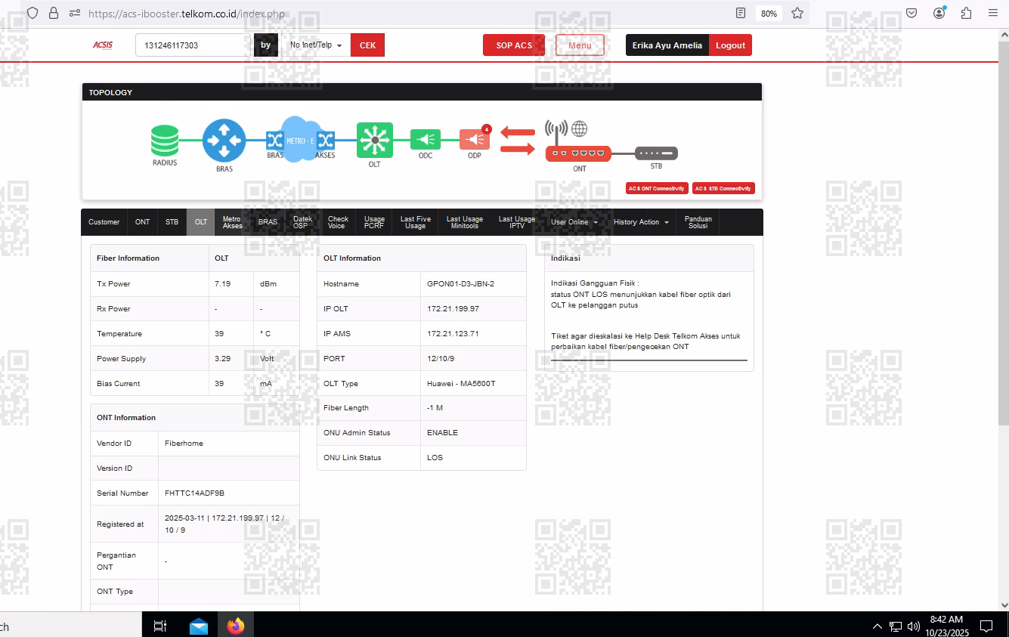Image resolution: width=1009 pixels, height=637 pixels.
Task: Select the OLT tab
Action: (x=201, y=222)
